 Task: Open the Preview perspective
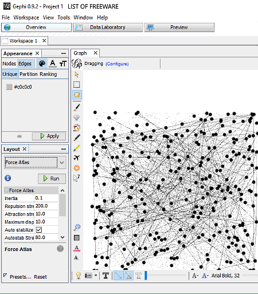[x=179, y=28]
